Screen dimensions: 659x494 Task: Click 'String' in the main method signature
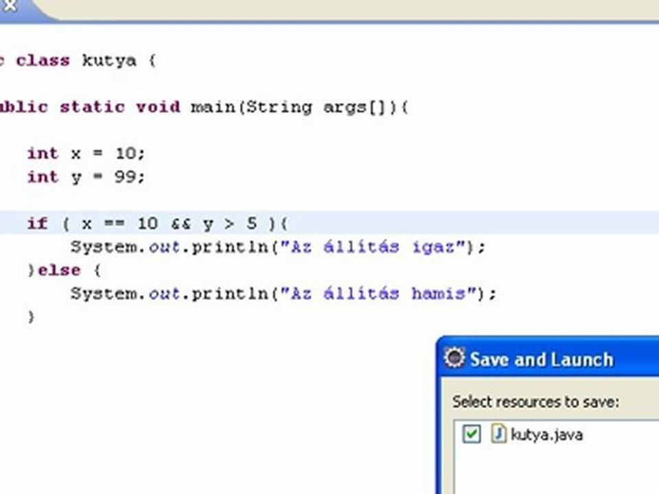pyautogui.click(x=279, y=108)
